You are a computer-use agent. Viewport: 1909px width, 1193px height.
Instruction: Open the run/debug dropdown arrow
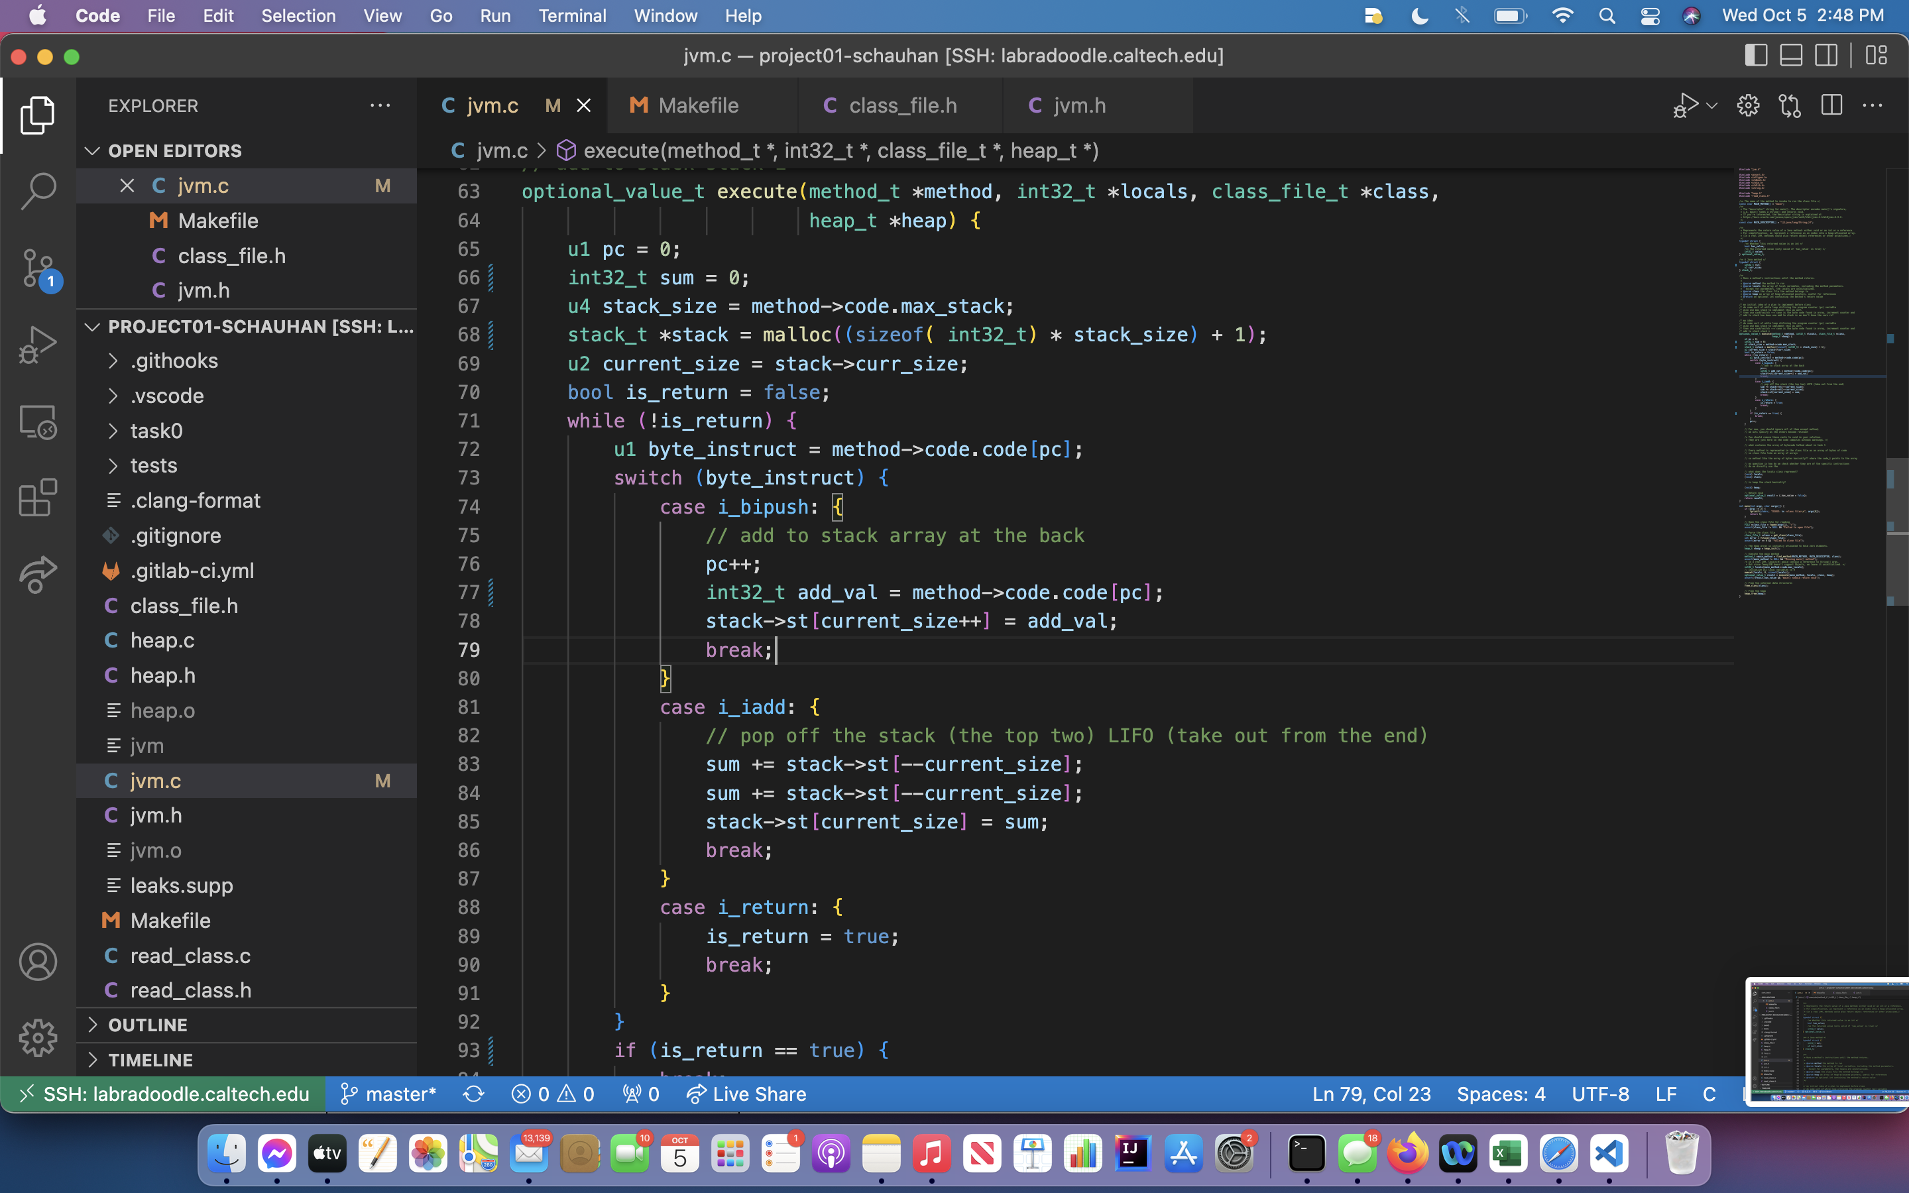(x=1711, y=105)
